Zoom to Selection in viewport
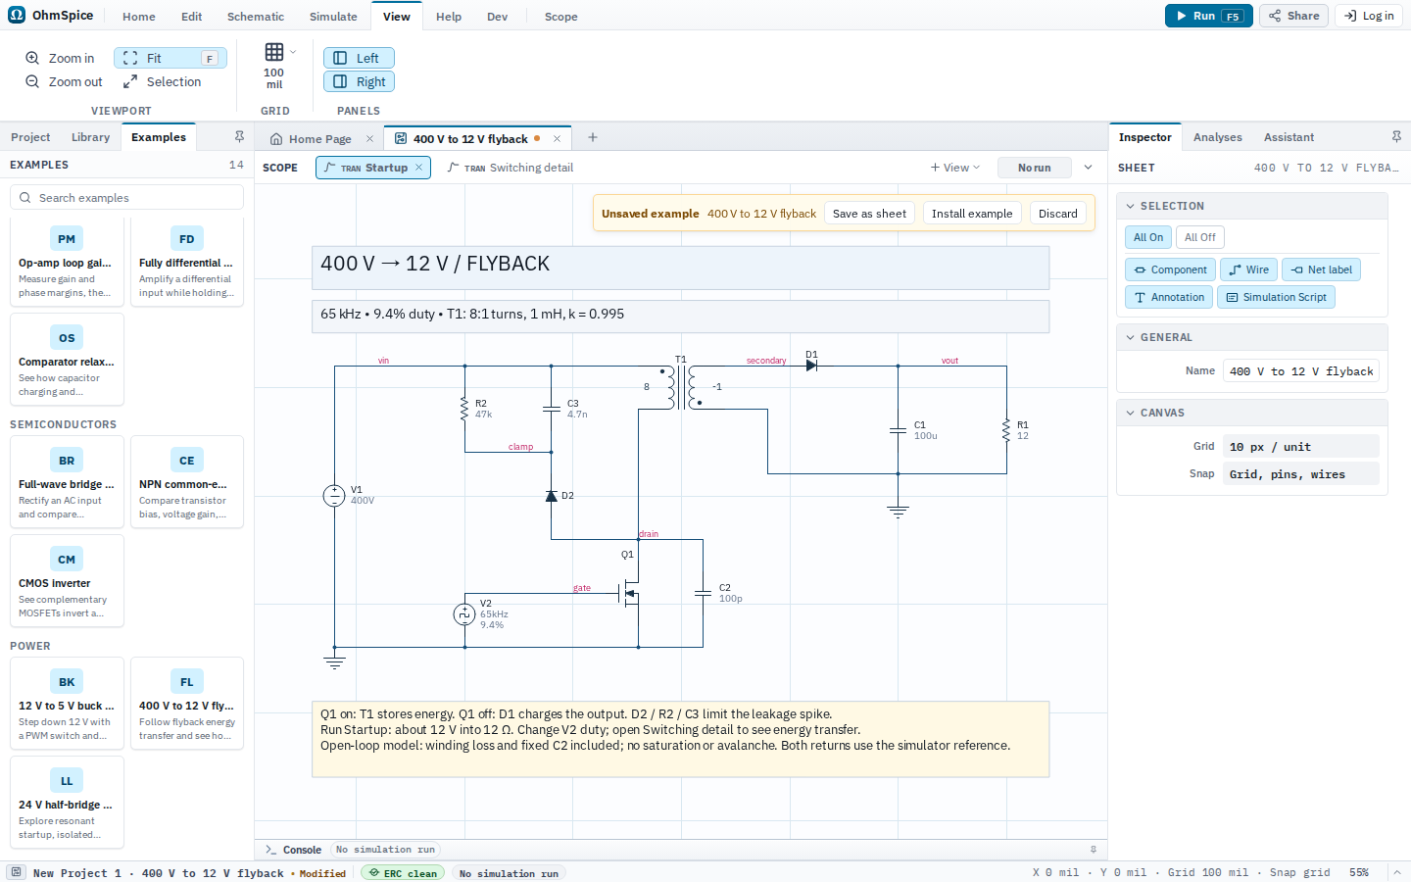The width and height of the screenshot is (1411, 882). click(x=163, y=81)
